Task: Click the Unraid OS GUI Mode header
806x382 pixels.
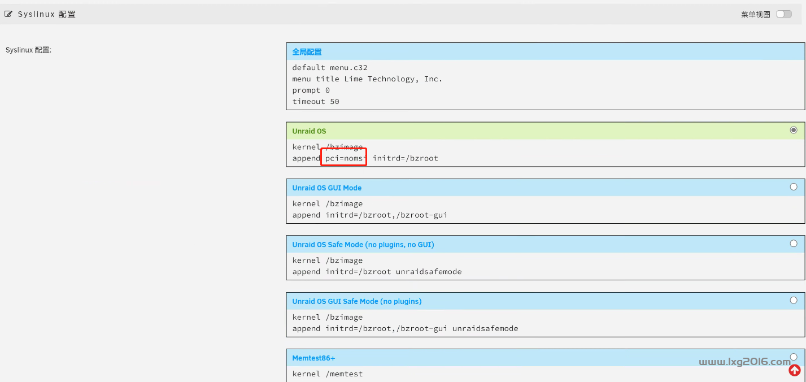Action: (x=545, y=188)
